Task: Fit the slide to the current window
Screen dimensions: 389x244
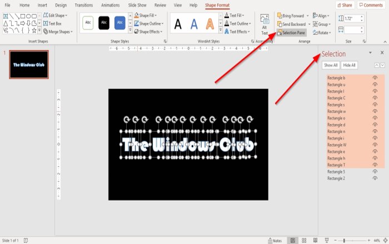Action: (x=386, y=240)
